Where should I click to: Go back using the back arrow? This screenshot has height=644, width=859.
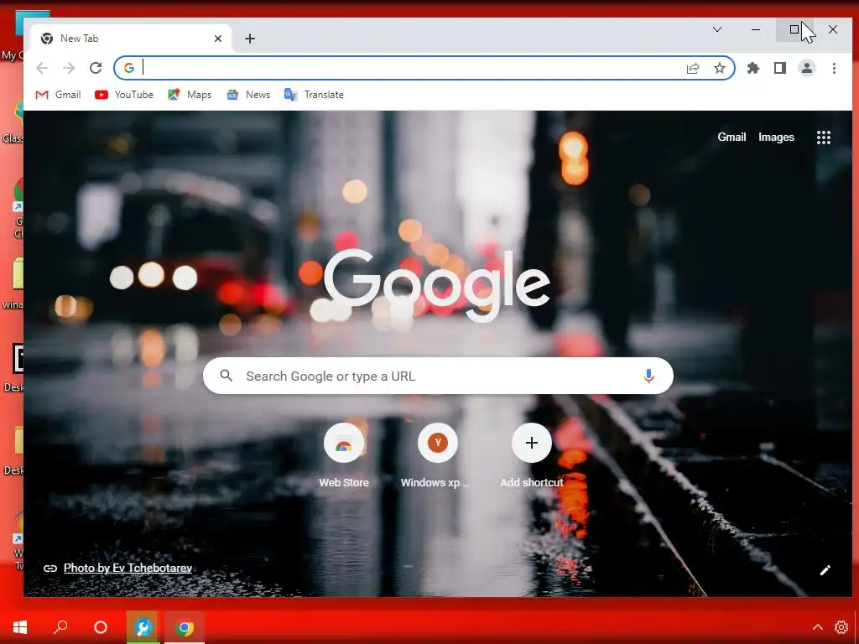pos(42,68)
